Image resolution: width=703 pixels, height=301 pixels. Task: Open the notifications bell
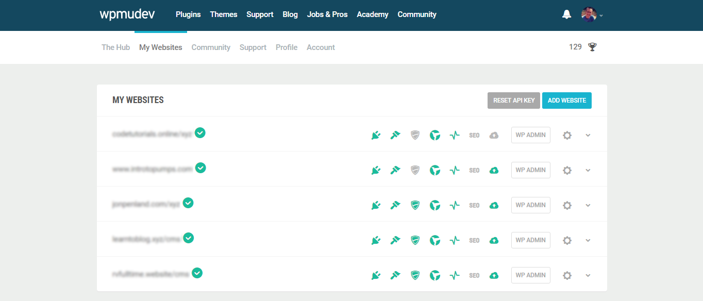tap(566, 14)
